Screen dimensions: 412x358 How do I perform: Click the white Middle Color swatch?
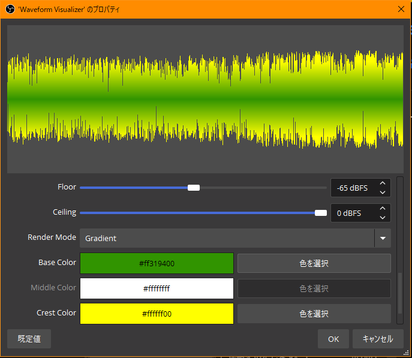pos(157,288)
